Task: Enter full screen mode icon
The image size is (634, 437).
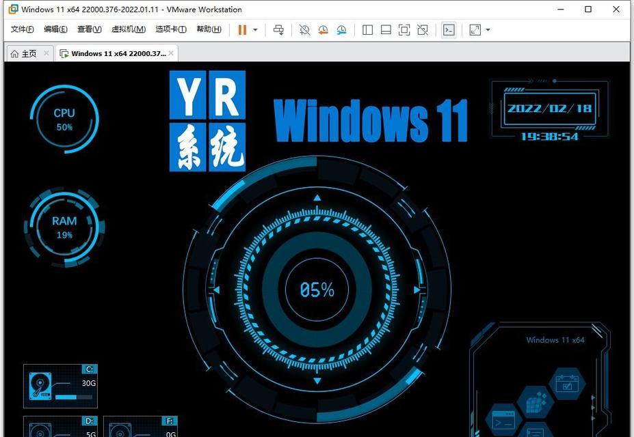Action: [x=404, y=30]
